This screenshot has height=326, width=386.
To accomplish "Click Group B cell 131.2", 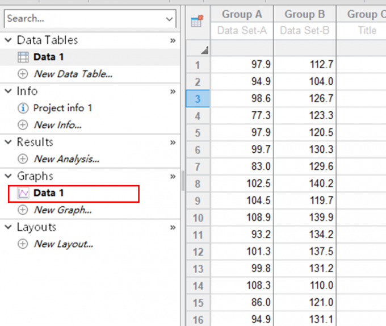I will (305, 269).
